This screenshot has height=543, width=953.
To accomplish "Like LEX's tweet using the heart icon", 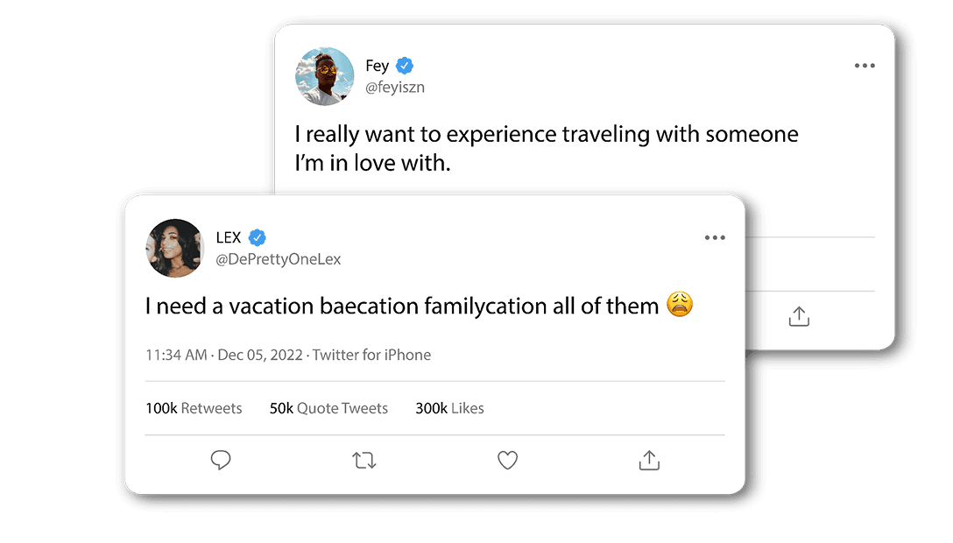I will [x=507, y=460].
